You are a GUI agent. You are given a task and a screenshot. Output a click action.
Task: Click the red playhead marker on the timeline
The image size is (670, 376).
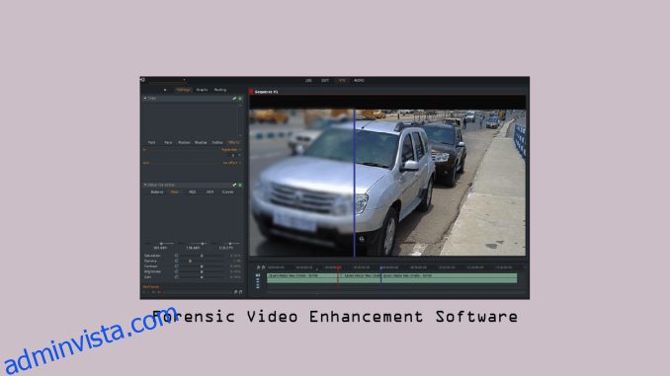[338, 267]
